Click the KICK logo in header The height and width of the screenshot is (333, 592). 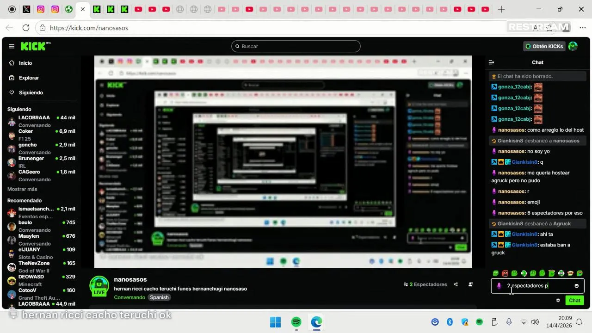coord(35,46)
